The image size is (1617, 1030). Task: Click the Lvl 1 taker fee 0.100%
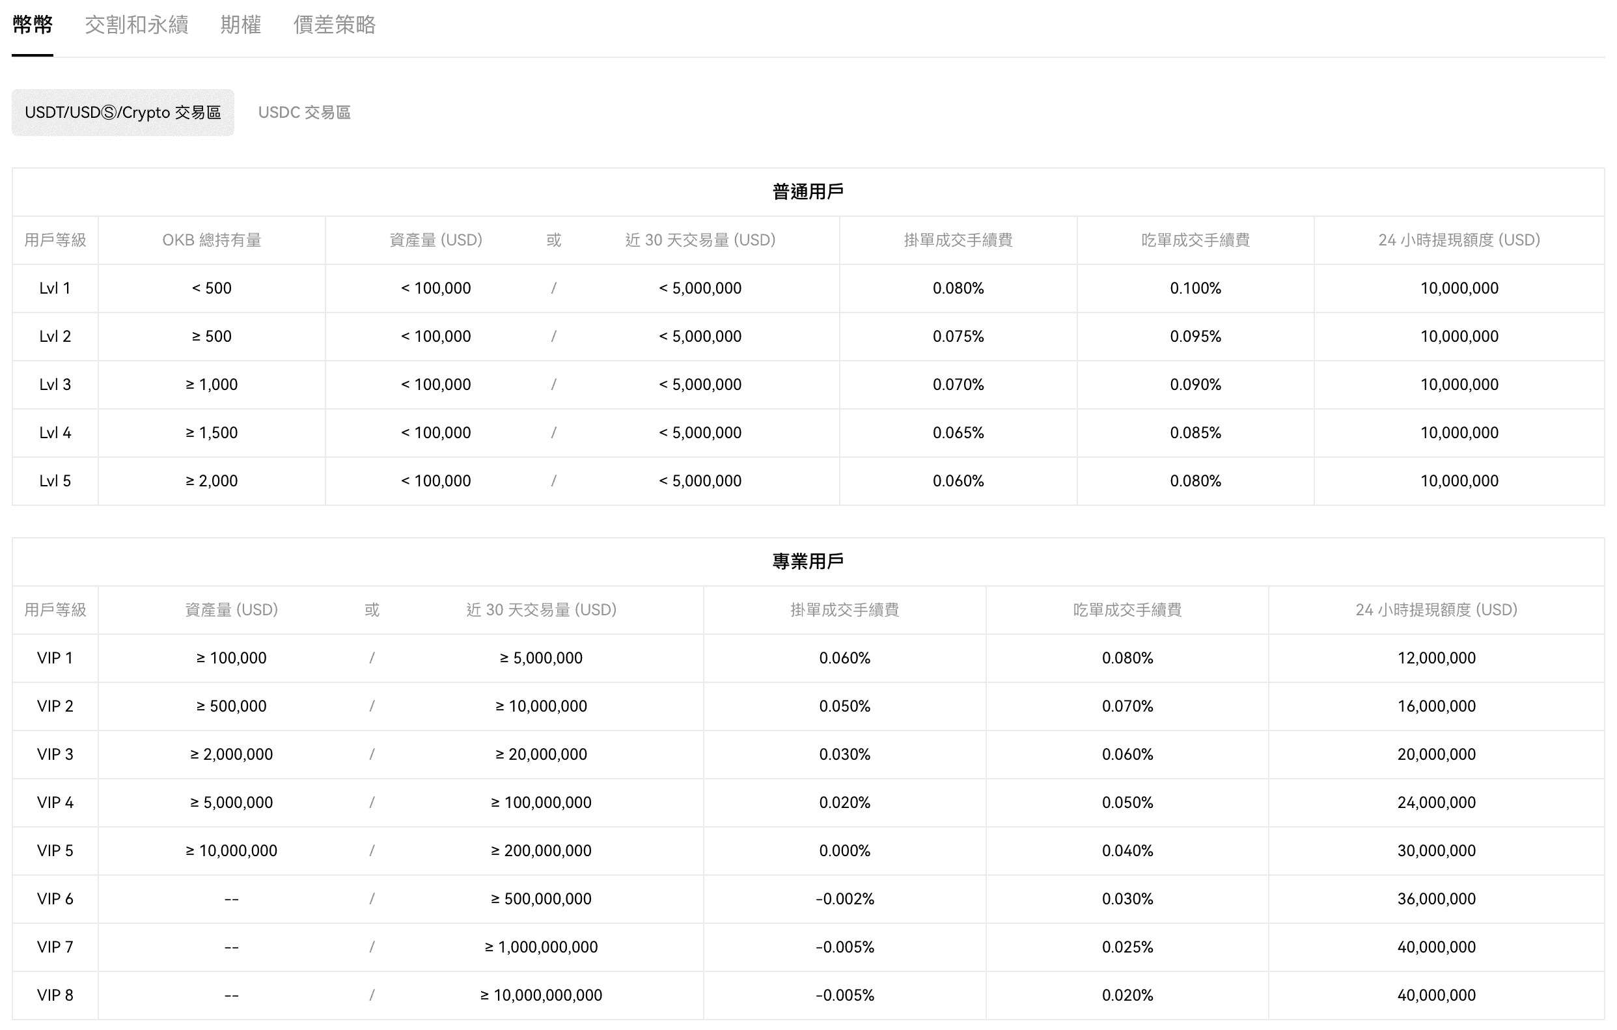click(x=1195, y=288)
